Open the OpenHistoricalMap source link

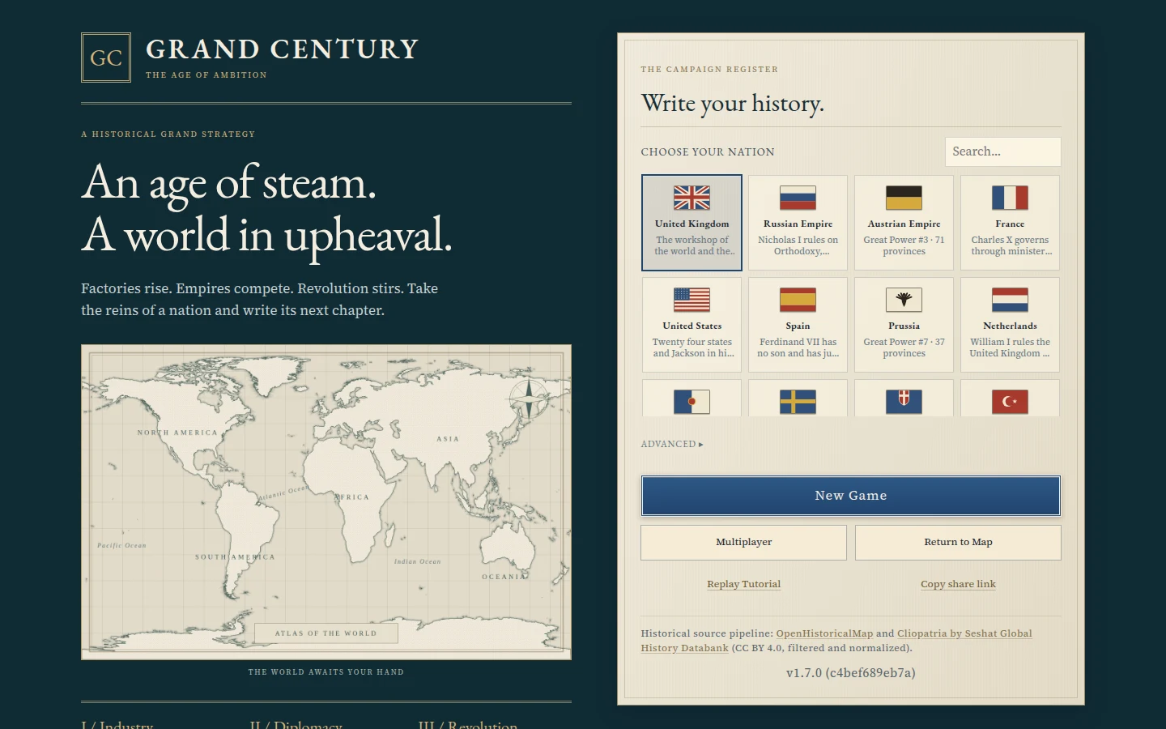point(824,633)
